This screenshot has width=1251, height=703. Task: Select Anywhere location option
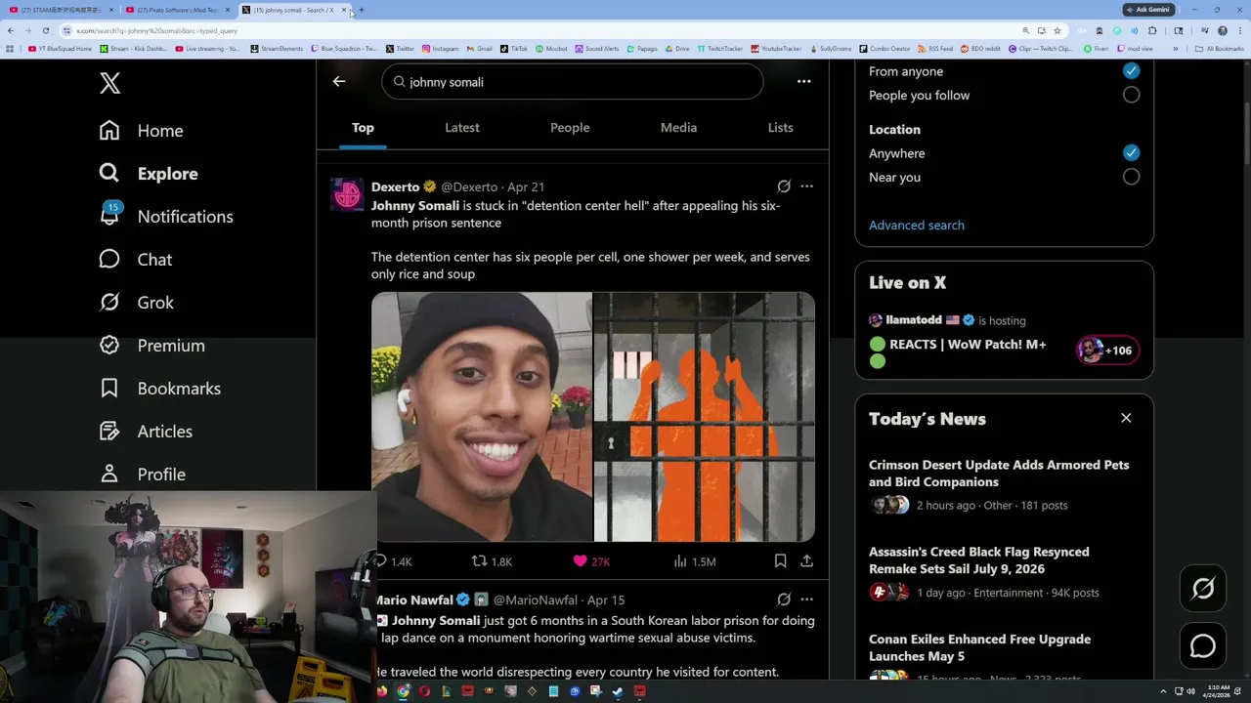[x=1131, y=153]
